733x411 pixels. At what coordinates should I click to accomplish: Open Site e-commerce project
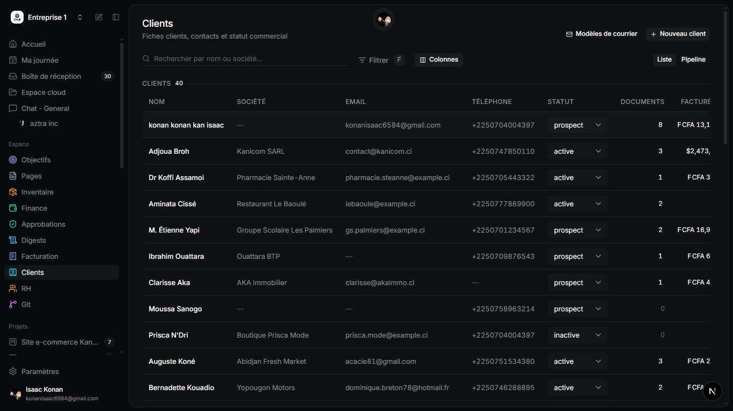coord(62,342)
